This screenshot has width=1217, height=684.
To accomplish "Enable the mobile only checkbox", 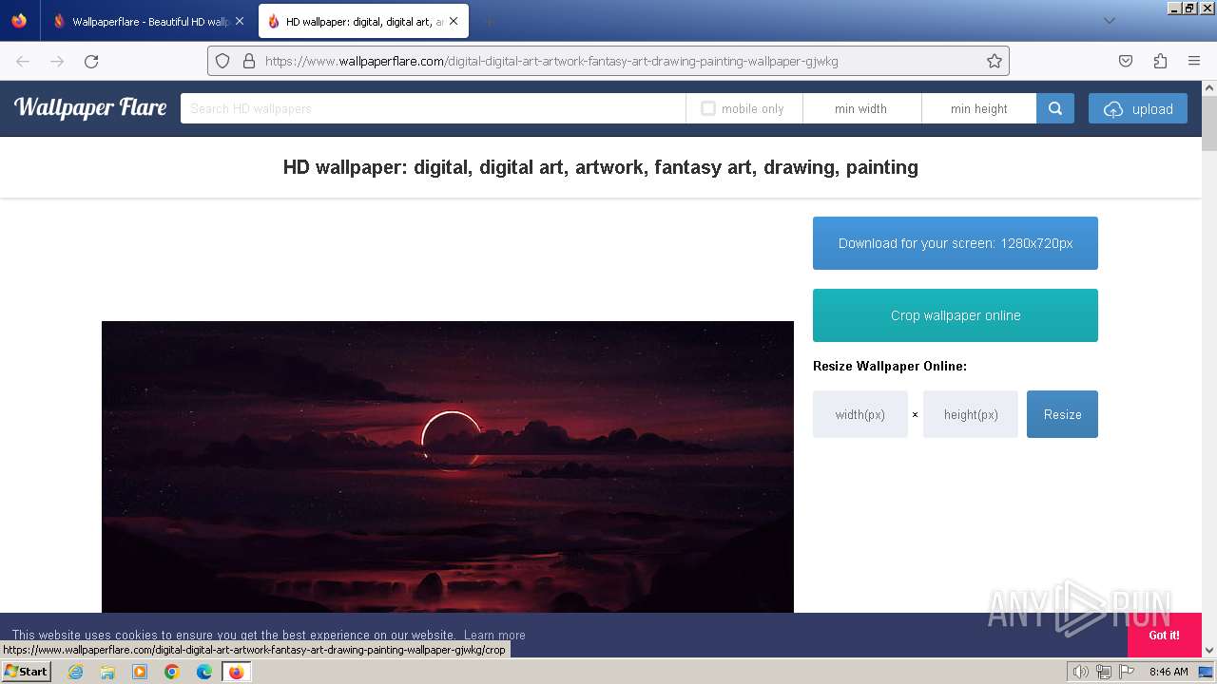I will pos(708,108).
